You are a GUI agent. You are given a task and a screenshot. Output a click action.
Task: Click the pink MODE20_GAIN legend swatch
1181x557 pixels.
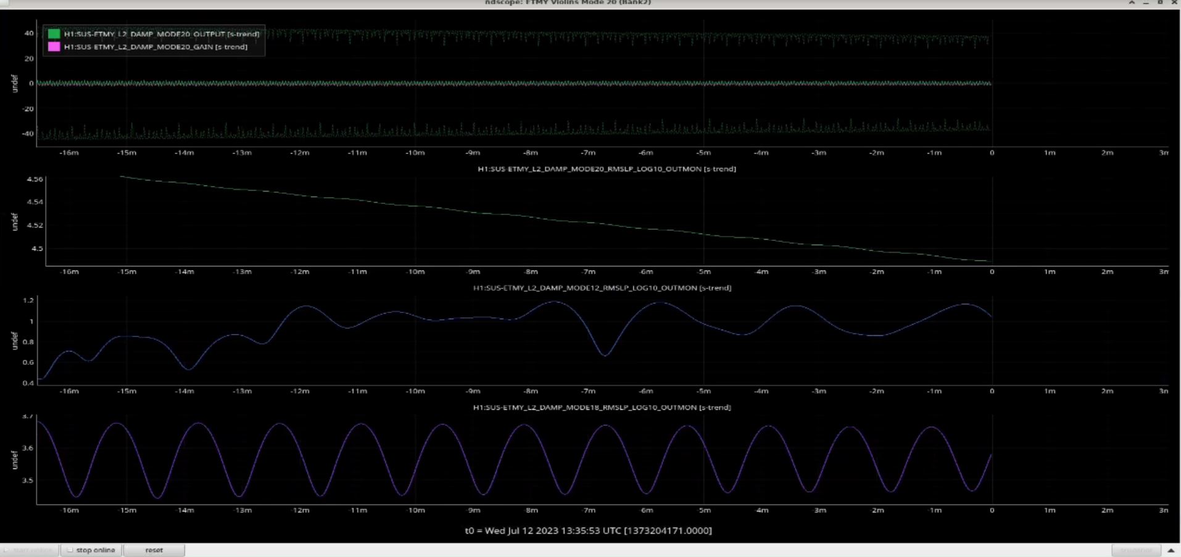pyautogui.click(x=54, y=47)
